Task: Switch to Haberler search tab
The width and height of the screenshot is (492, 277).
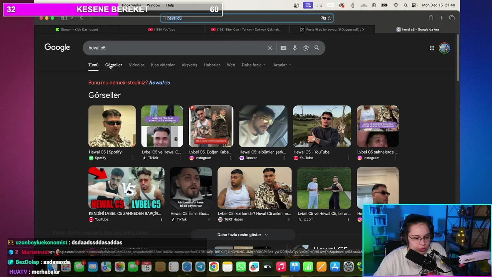Action: [212, 65]
